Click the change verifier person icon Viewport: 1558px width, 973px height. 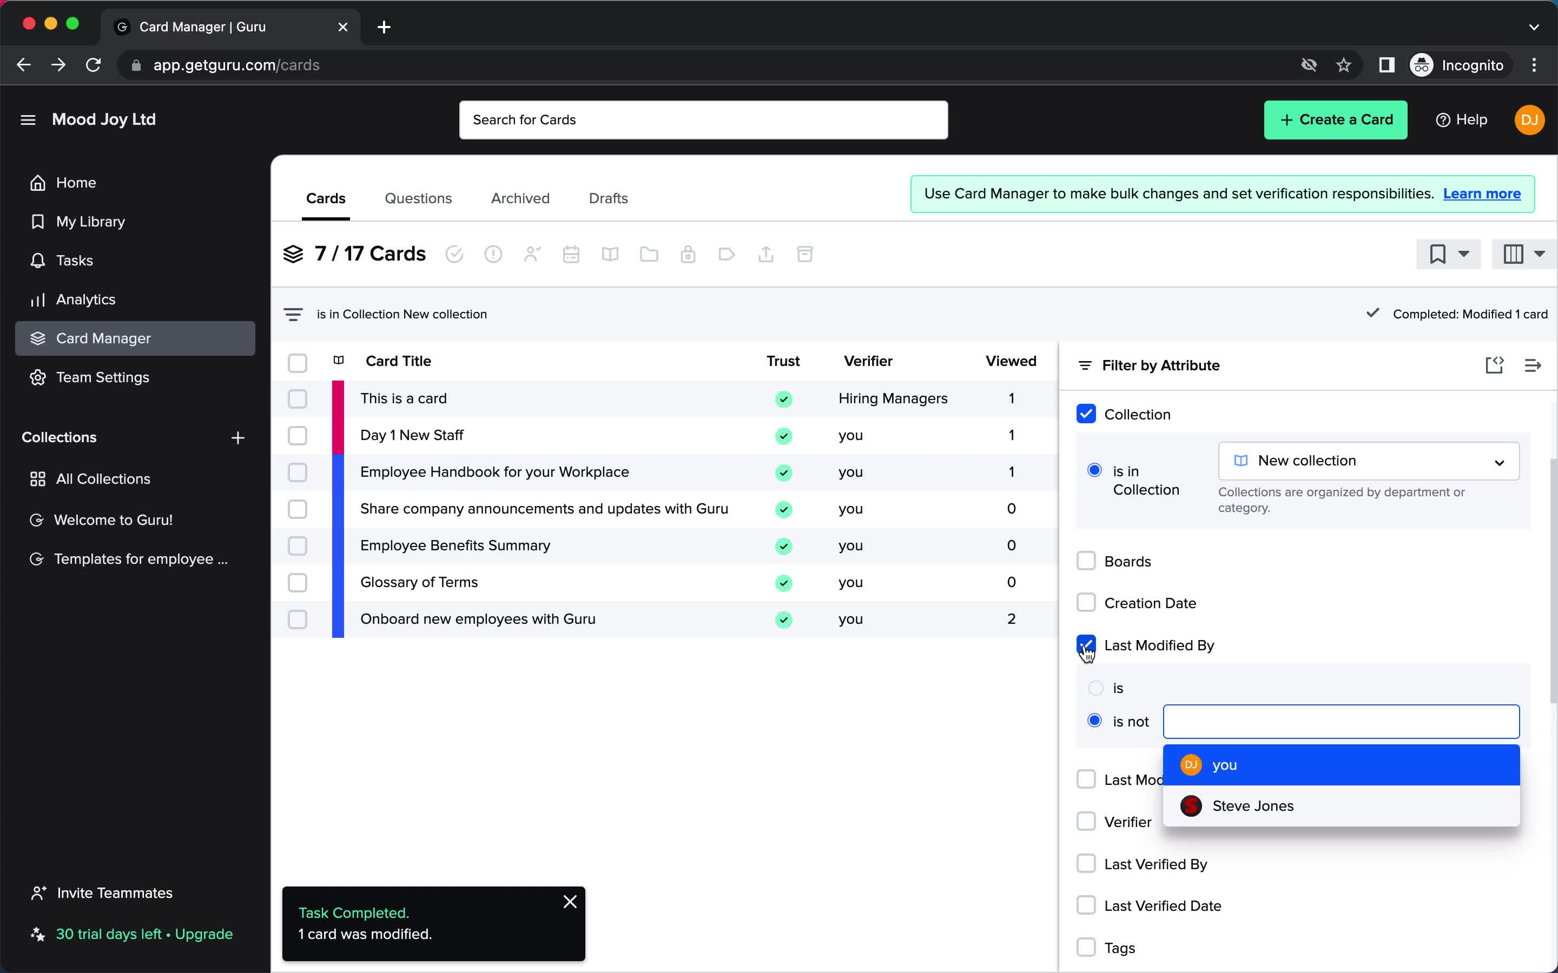pos(532,254)
